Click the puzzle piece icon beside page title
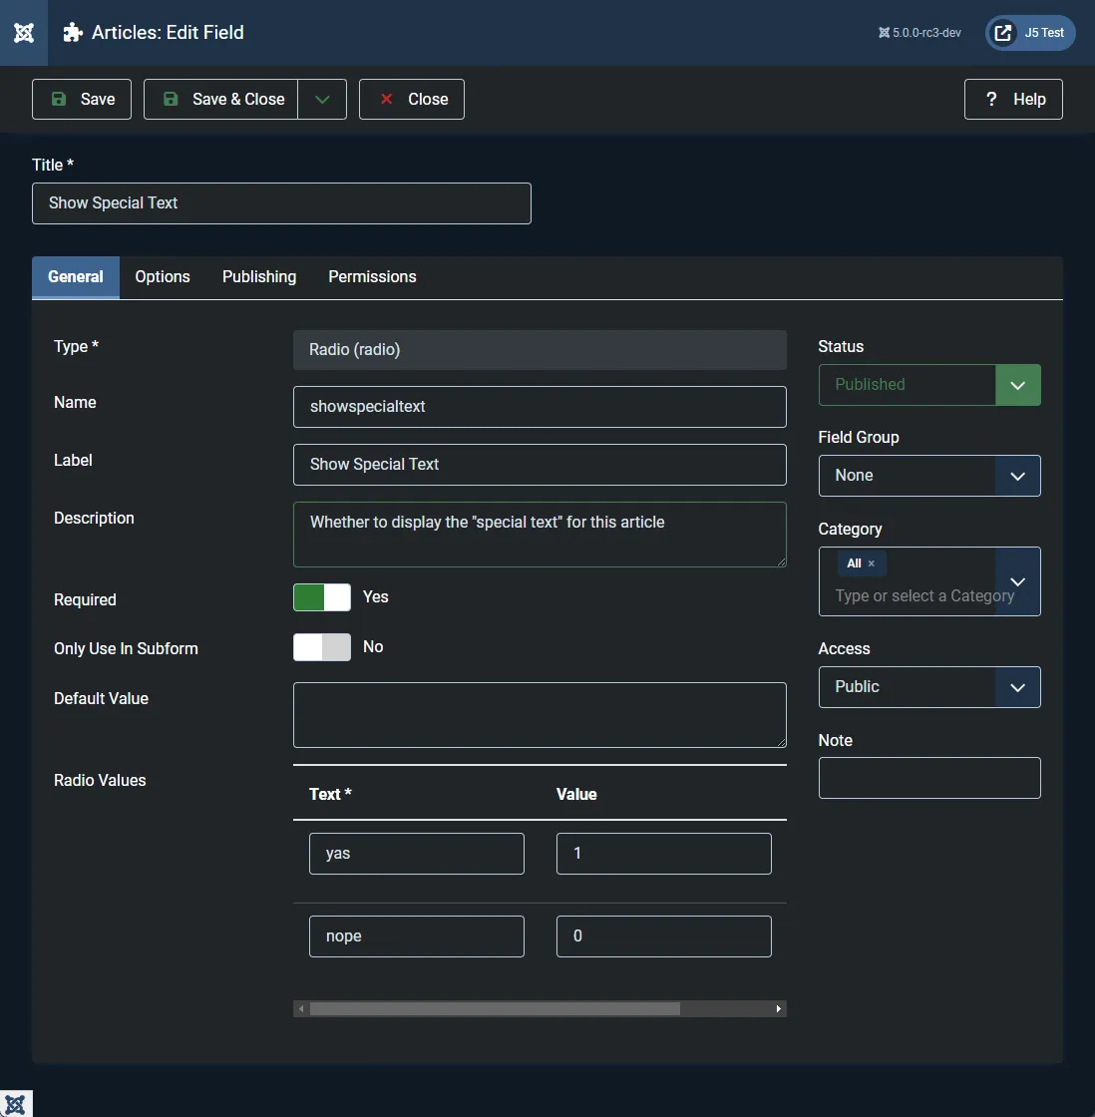The width and height of the screenshot is (1095, 1117). tap(73, 33)
